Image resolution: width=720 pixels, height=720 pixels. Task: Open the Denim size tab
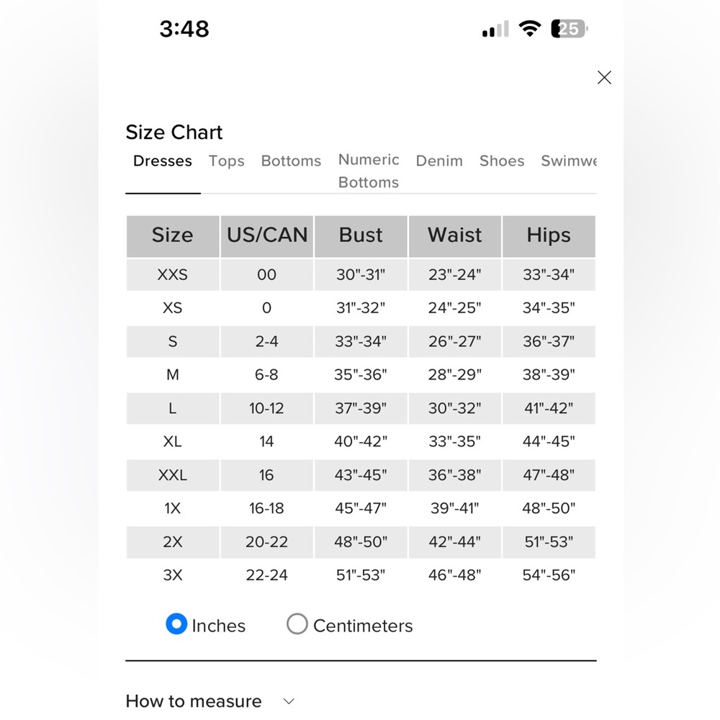pos(439,161)
